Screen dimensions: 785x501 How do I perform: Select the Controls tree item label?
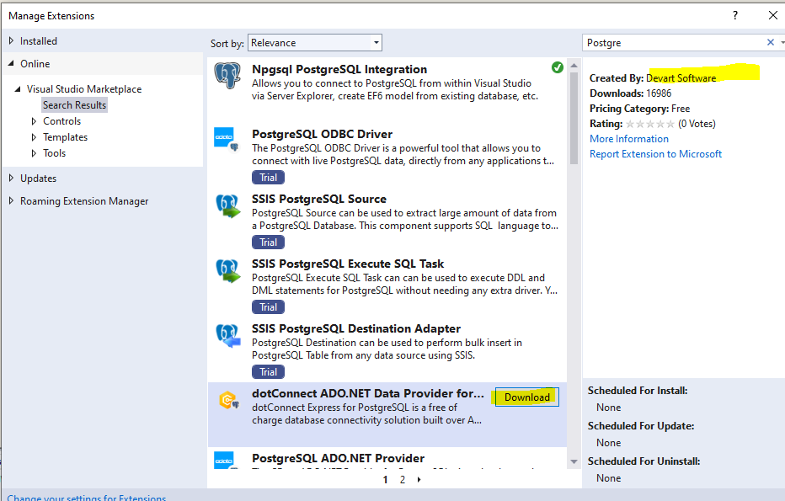[x=62, y=121]
